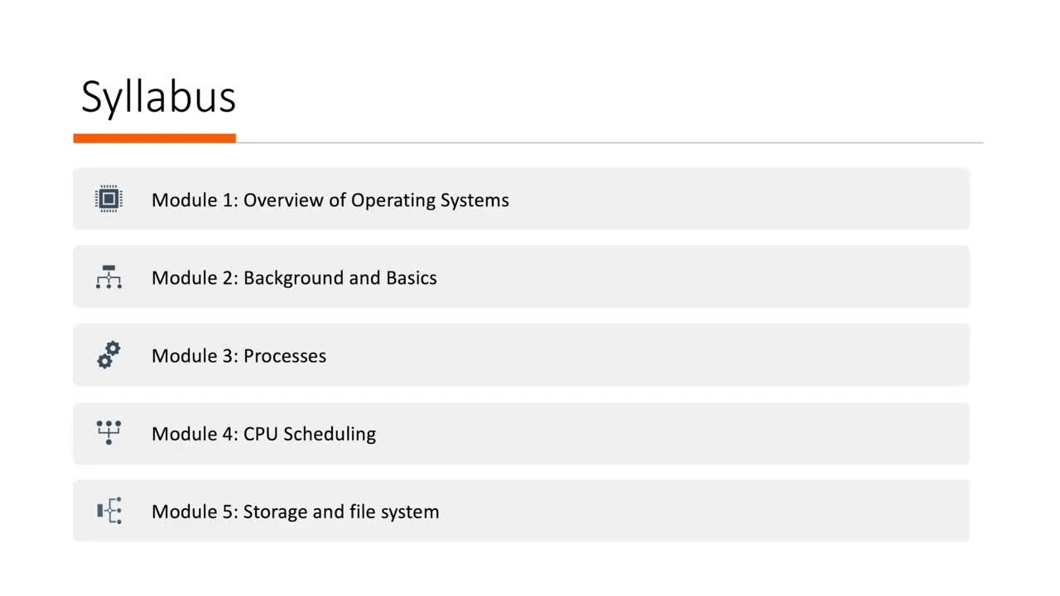Select the Module 4: CPU Scheduling text

263,434
